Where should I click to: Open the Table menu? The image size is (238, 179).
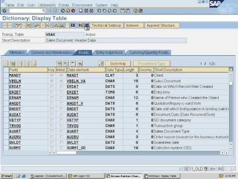(x=9, y=5)
